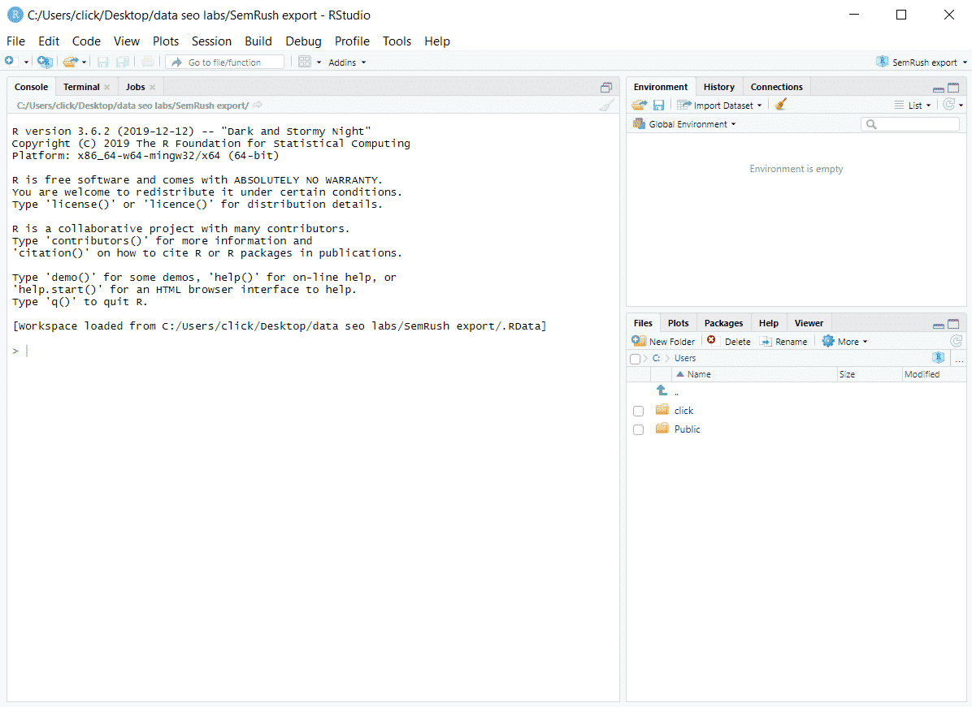Click the New File plus icon
This screenshot has width=972, height=707.
click(9, 62)
